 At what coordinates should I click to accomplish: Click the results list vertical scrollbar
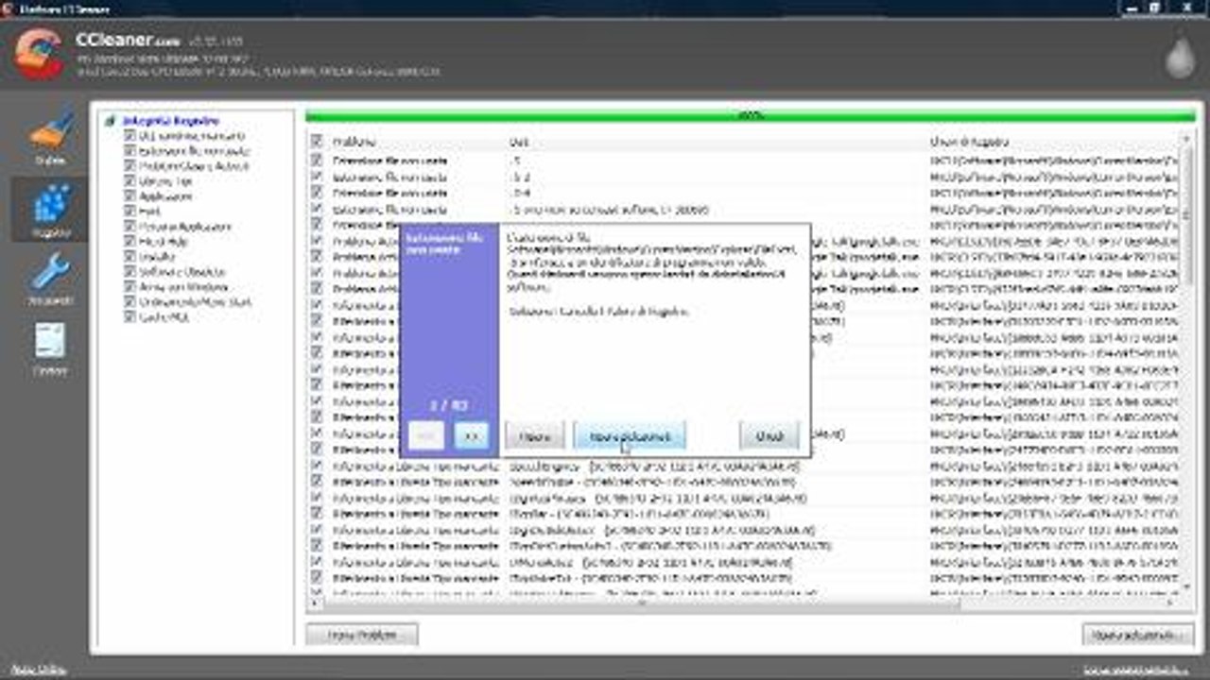point(1186,364)
